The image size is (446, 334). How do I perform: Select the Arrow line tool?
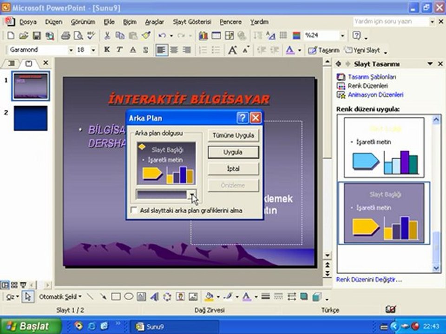click(103, 297)
